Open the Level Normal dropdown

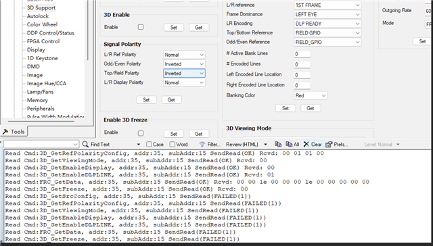coord(398,144)
